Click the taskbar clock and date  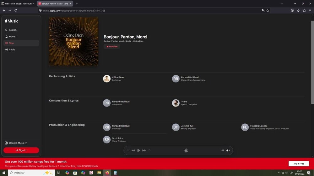(x=299, y=173)
